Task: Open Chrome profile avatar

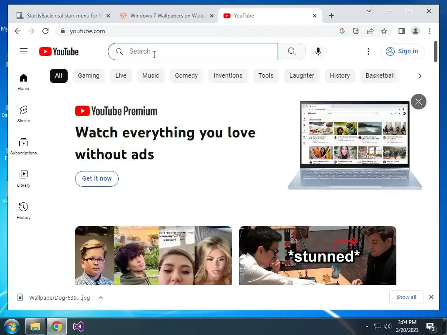Action: (x=416, y=31)
